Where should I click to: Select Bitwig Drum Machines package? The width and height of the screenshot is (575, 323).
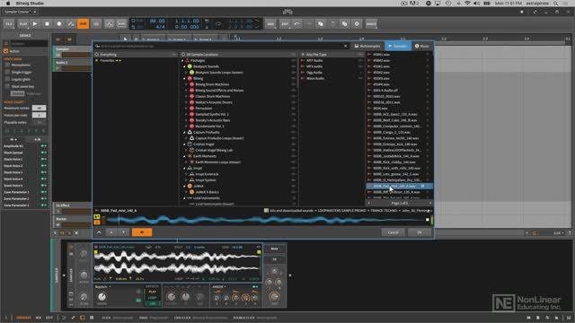click(x=212, y=84)
